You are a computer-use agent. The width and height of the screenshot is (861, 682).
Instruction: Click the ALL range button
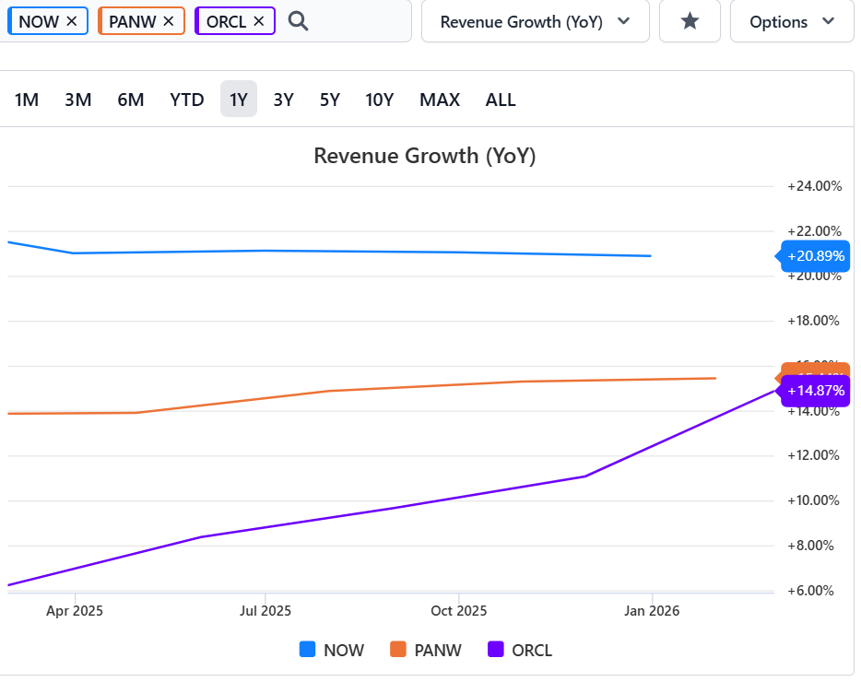pos(501,100)
